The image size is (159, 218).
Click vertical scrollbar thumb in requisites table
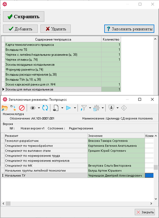click(x=156, y=167)
